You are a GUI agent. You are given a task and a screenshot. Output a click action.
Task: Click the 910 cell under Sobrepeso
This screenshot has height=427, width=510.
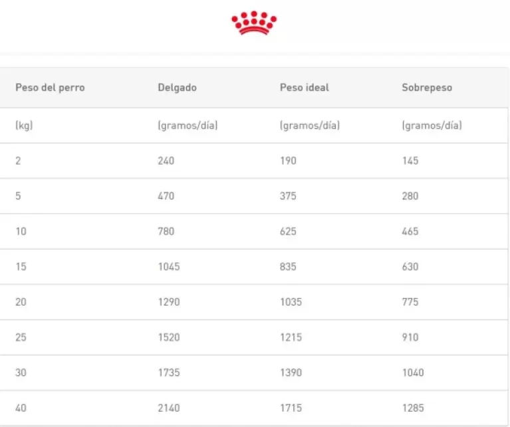410,337
